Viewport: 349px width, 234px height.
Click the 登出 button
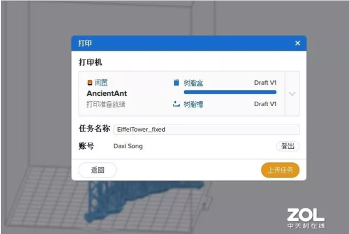pyautogui.click(x=288, y=146)
